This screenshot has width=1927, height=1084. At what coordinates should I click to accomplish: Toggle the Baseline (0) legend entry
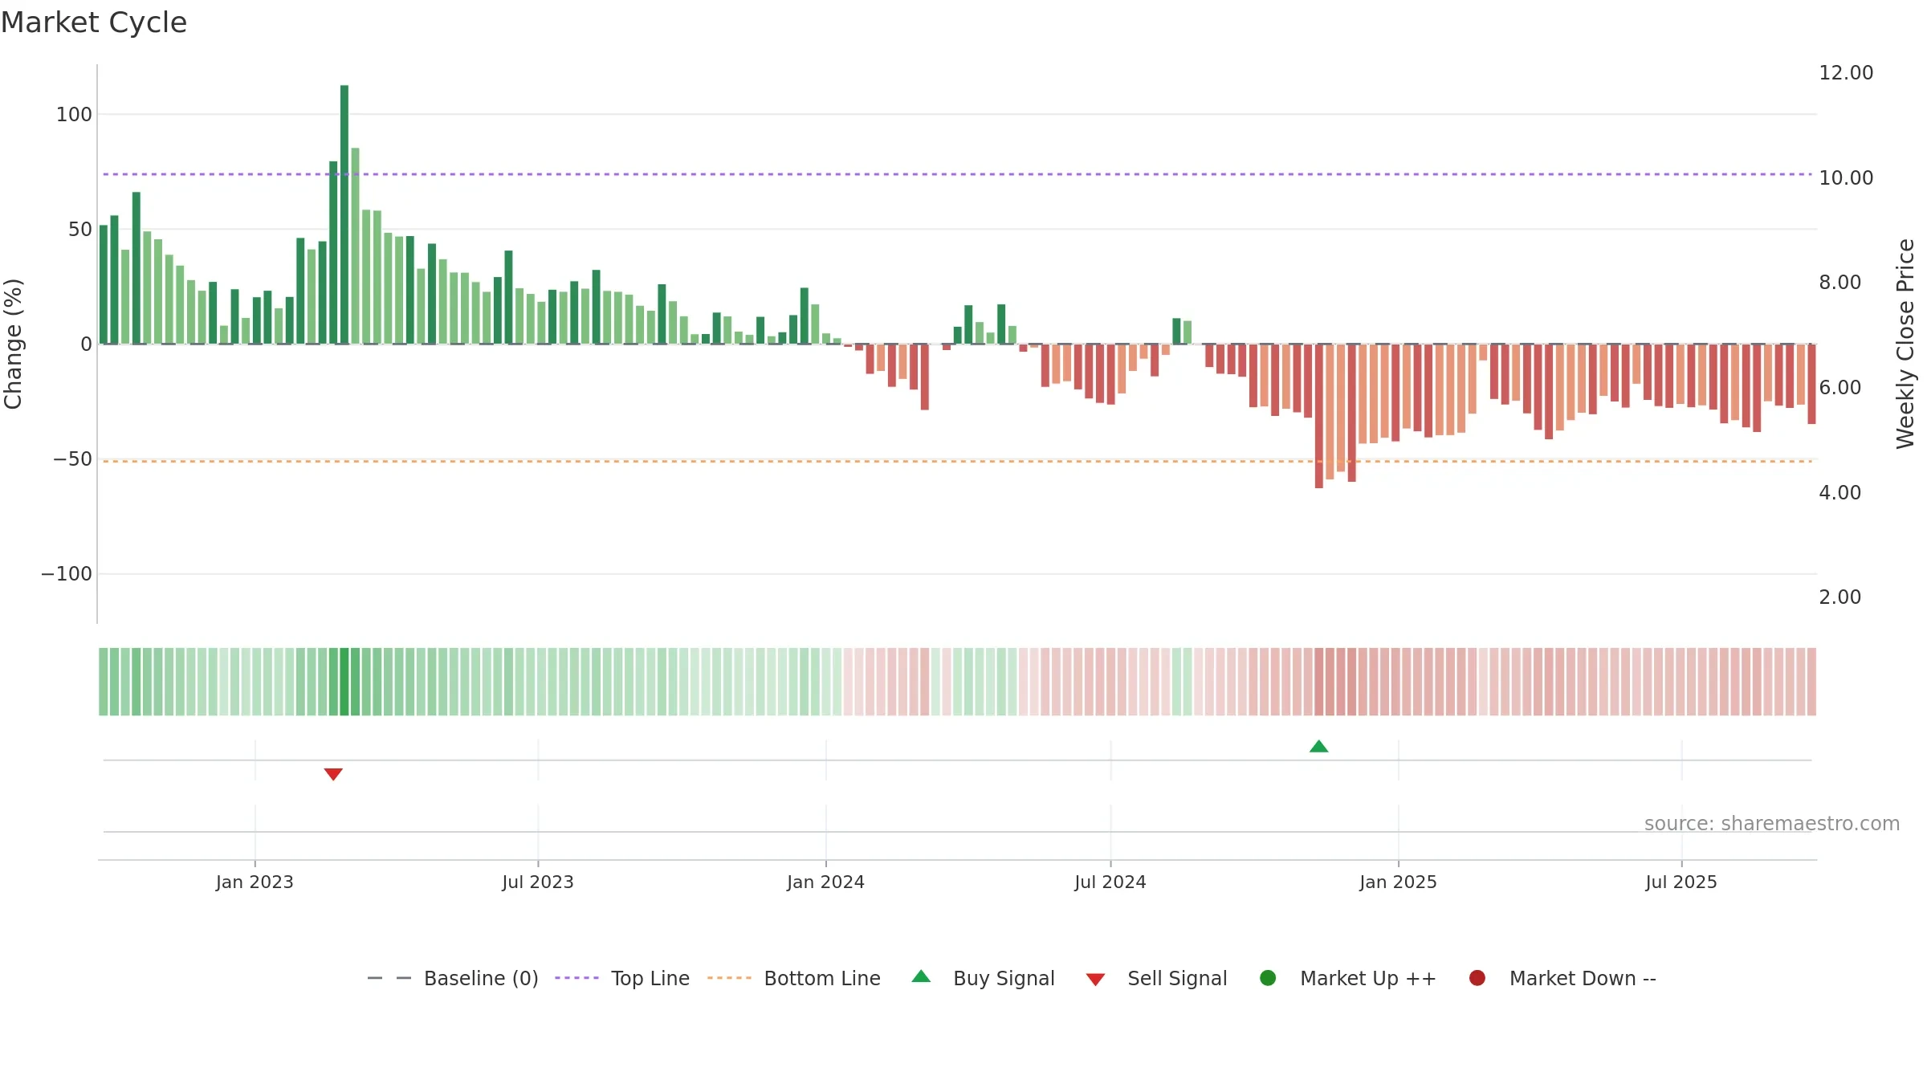[452, 978]
